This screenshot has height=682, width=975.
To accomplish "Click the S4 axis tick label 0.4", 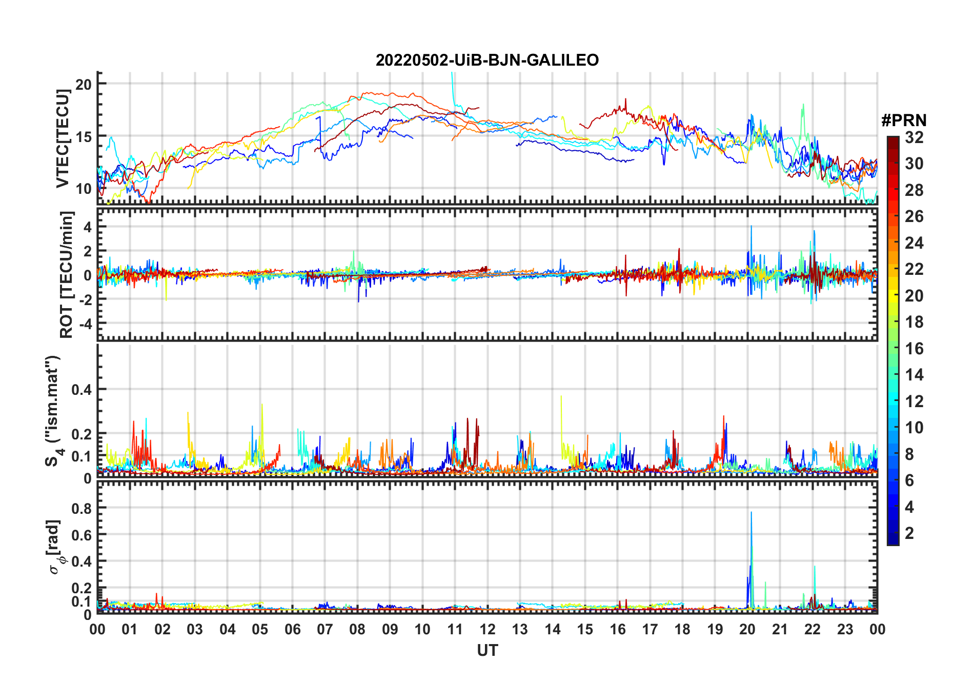I will 82,390.
